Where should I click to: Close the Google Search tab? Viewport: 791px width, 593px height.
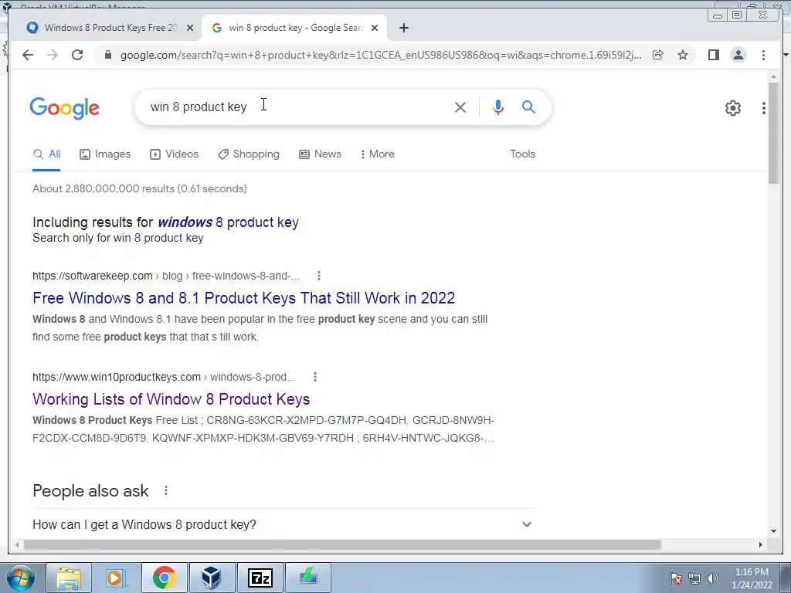pos(375,28)
